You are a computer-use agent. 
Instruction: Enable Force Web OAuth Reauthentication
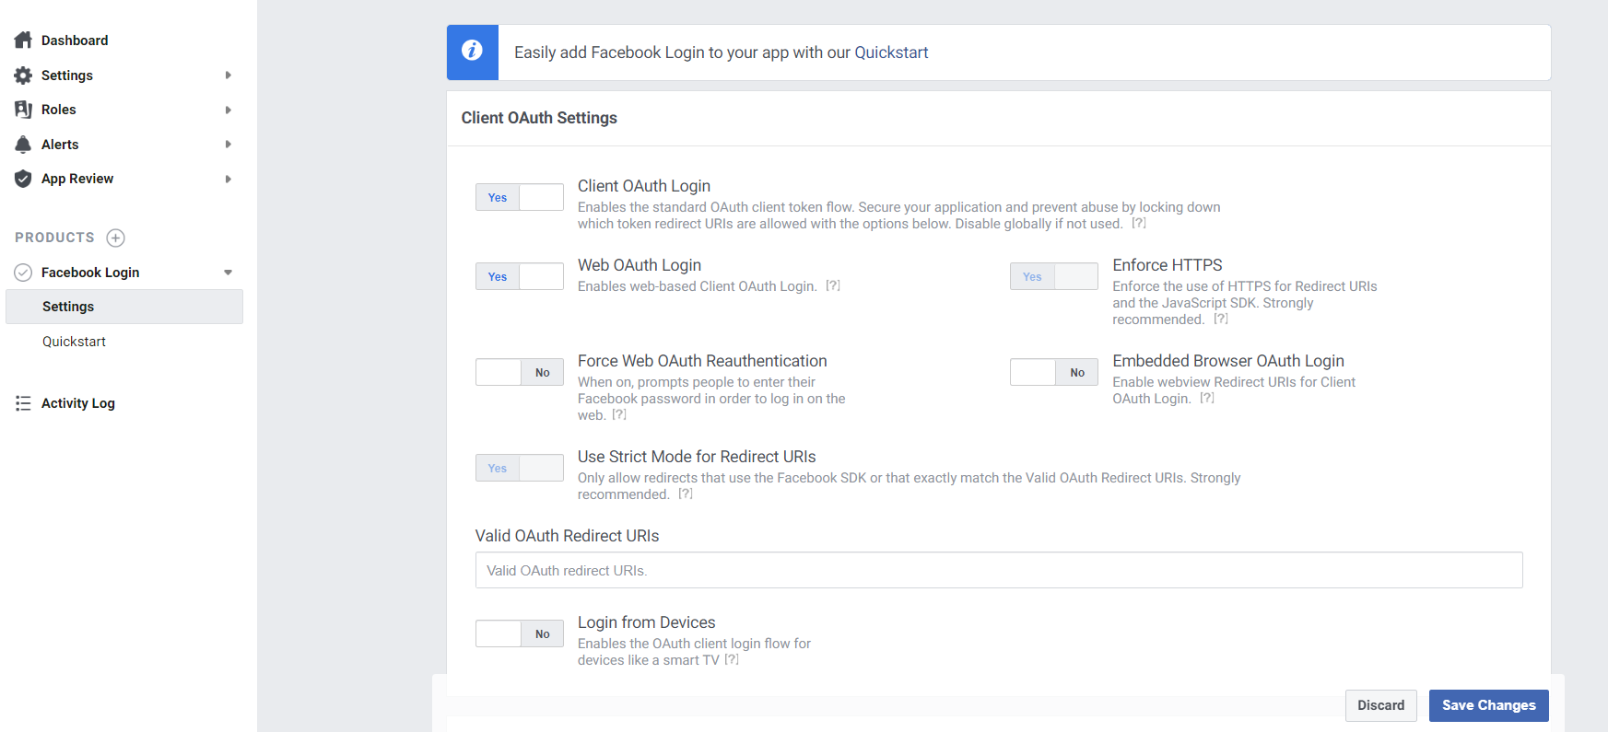519,372
